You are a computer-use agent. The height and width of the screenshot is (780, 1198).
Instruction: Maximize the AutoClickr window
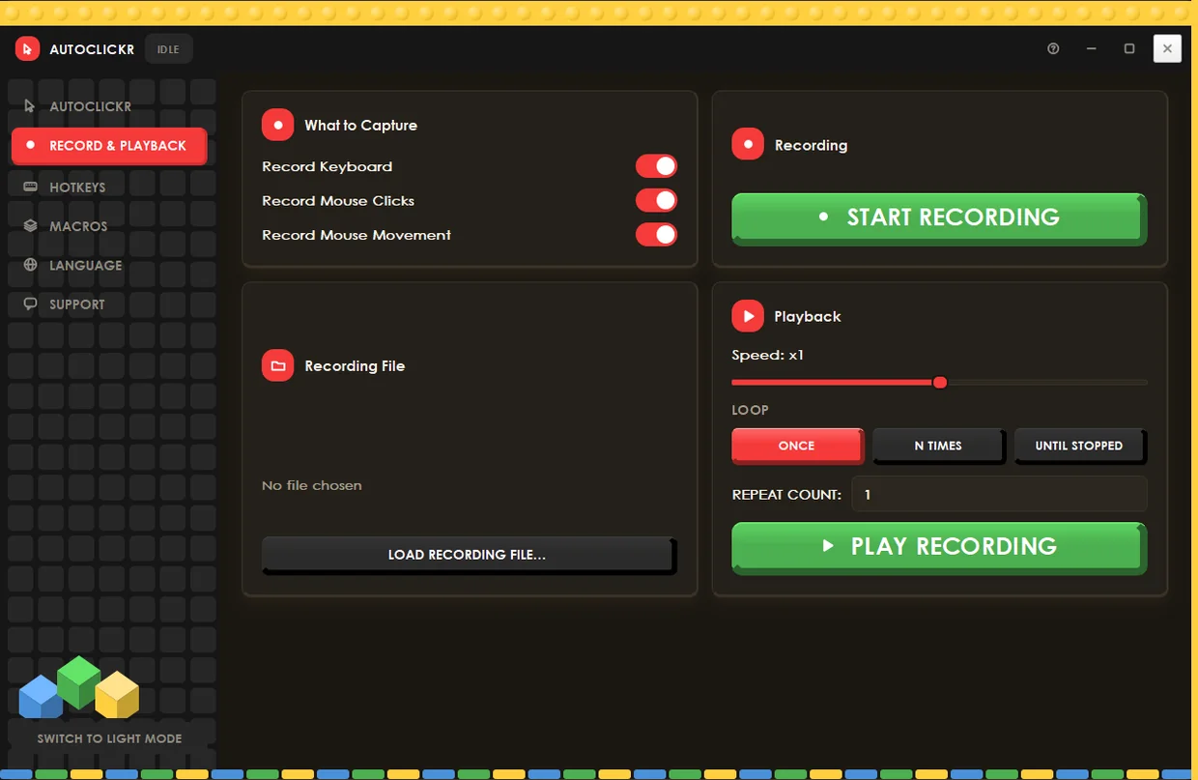[1129, 48]
